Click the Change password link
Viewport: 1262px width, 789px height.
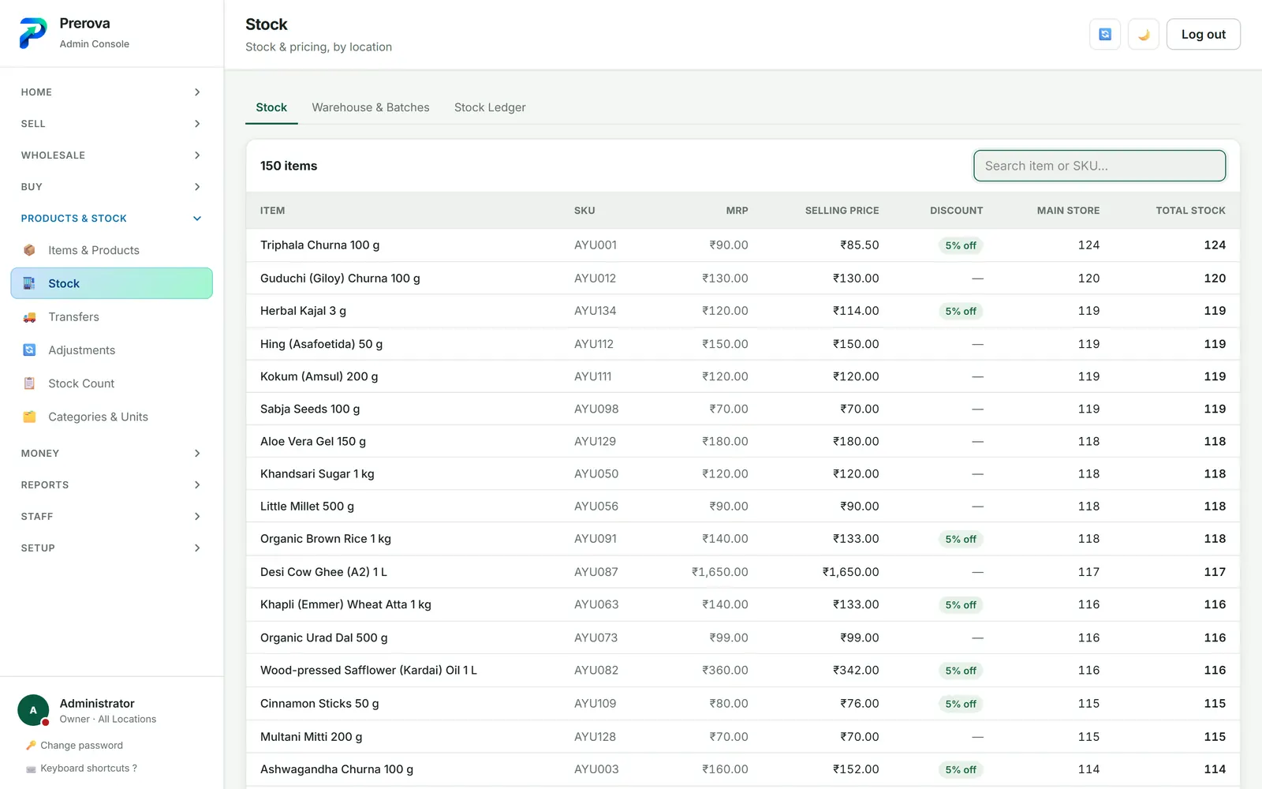[x=81, y=746]
